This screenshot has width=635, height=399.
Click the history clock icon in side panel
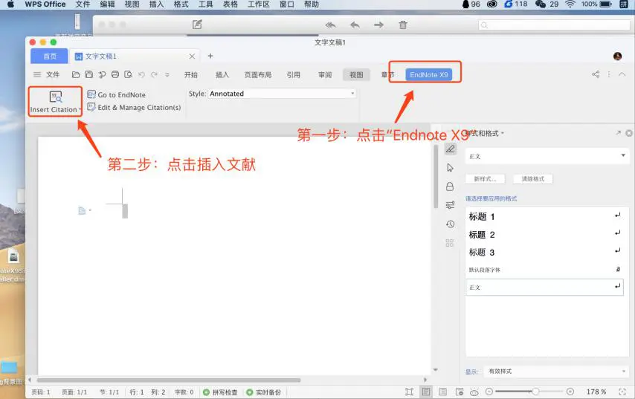point(450,224)
